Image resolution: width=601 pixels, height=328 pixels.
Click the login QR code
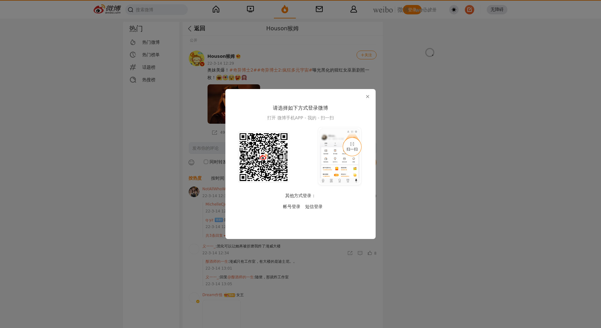264,157
